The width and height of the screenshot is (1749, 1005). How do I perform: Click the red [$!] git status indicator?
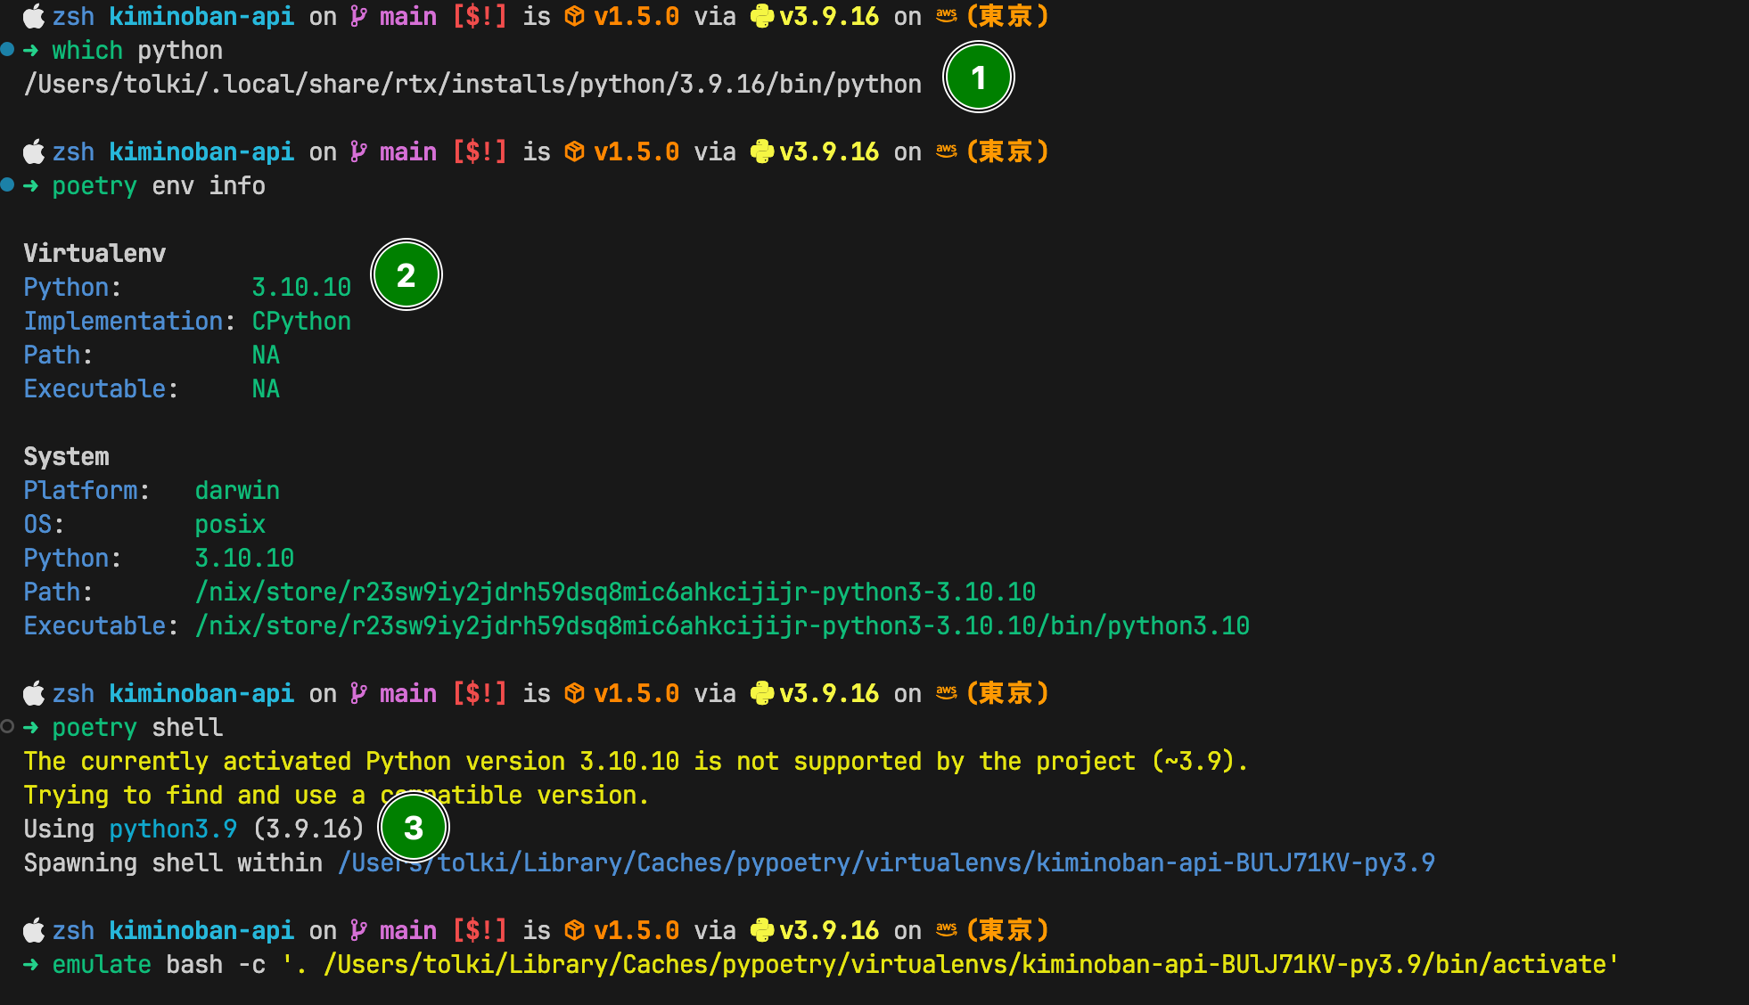(480, 16)
